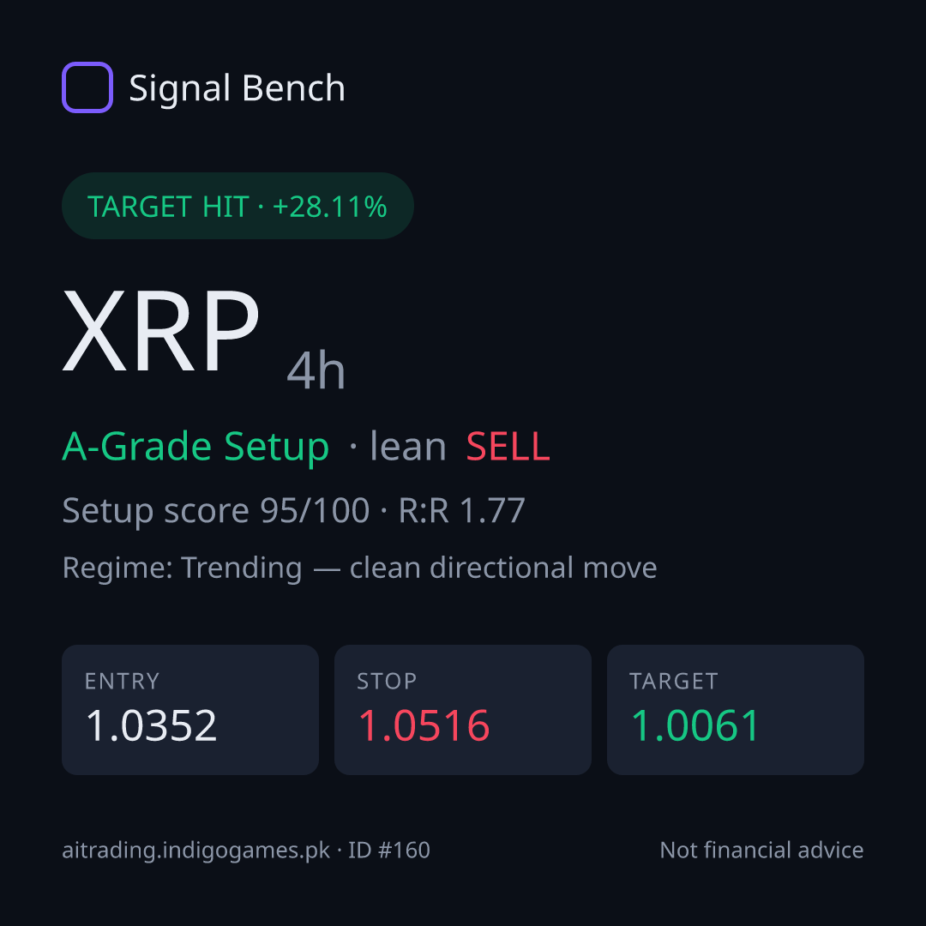Click the ID #160 signal reference
Image resolution: width=926 pixels, height=926 pixels.
click(388, 851)
